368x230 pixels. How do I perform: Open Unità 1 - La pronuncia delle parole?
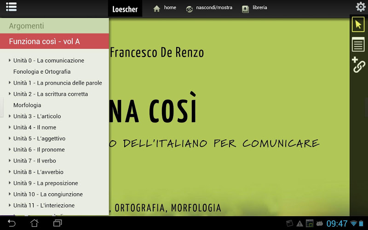click(x=57, y=83)
